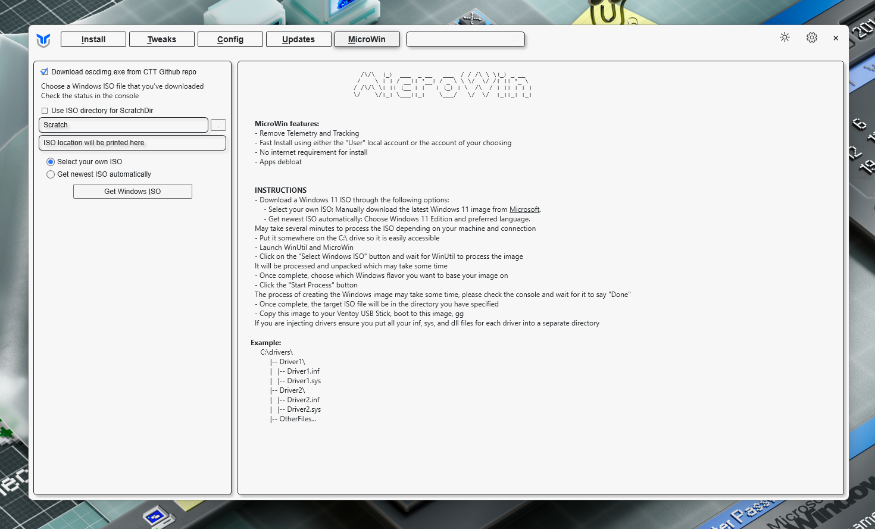Toggle the sun theme icon

point(785,37)
